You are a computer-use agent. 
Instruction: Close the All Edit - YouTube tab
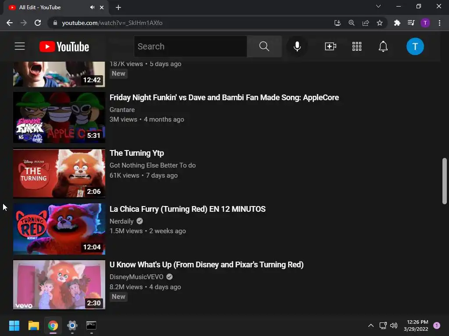(102, 7)
